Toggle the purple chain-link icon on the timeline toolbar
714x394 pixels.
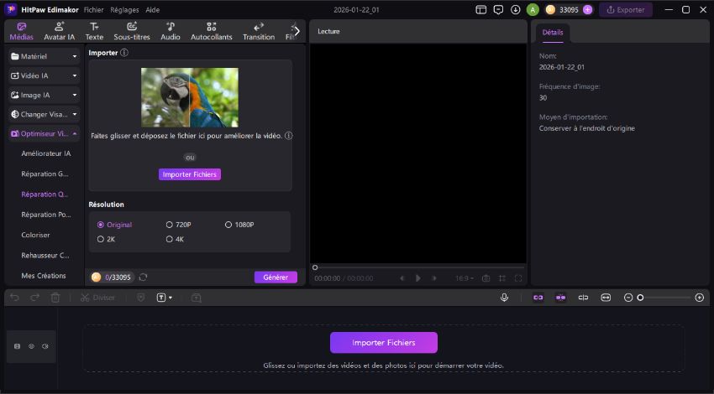[x=538, y=298]
